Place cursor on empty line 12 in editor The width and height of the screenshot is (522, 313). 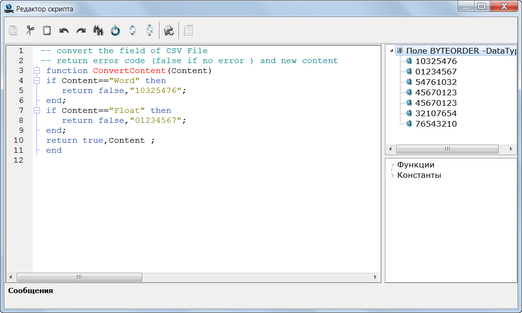pyautogui.click(x=206, y=160)
